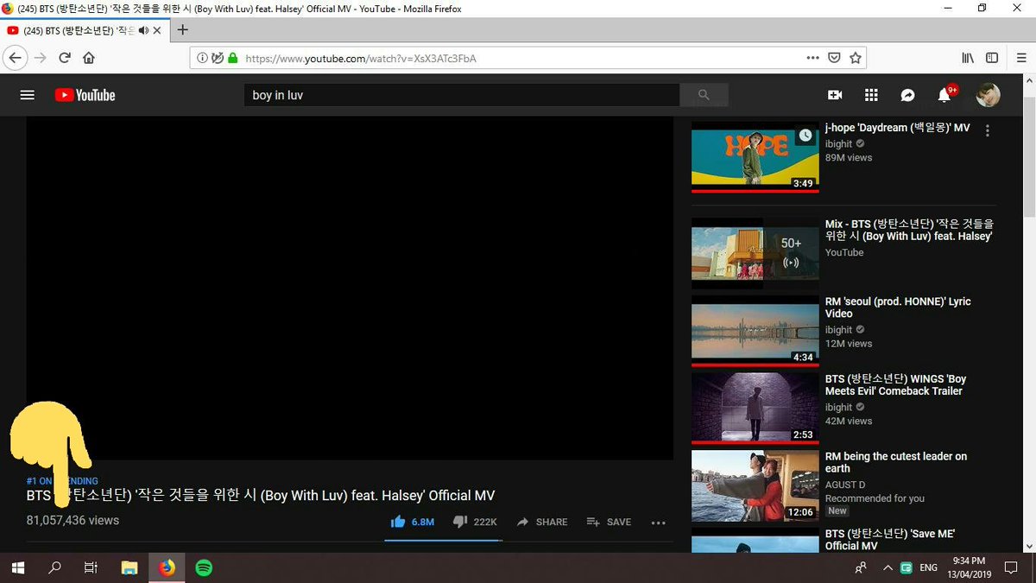Open File Explorer from the taskbar
Image resolution: width=1036 pixels, height=583 pixels.
pyautogui.click(x=129, y=567)
